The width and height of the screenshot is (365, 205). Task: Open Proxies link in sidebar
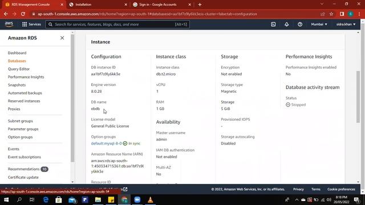14,109
